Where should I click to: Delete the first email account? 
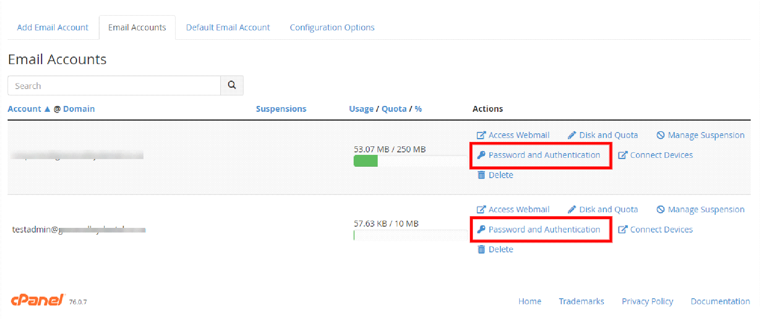pos(500,175)
